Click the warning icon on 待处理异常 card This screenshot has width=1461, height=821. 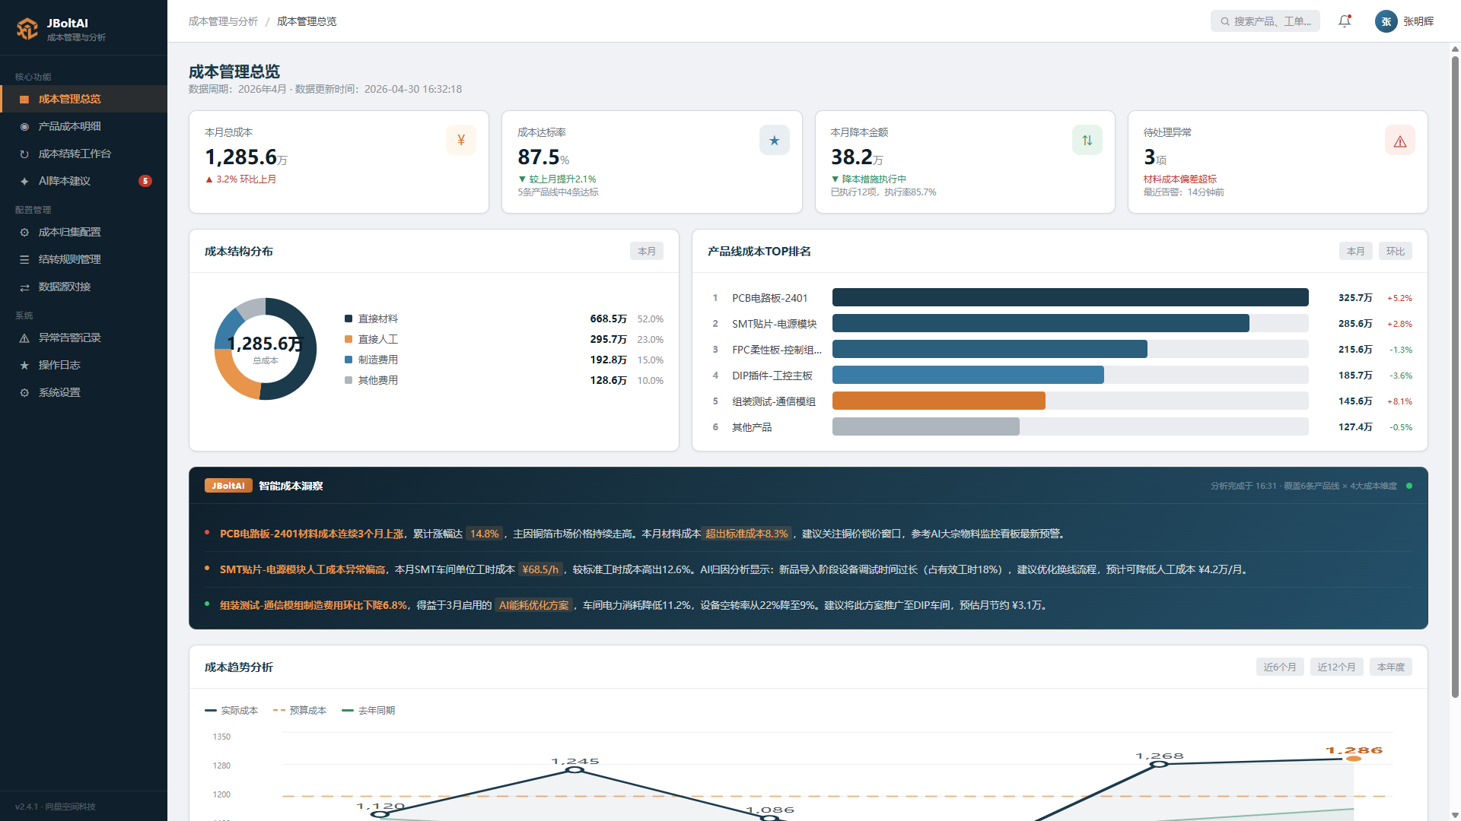click(x=1400, y=140)
